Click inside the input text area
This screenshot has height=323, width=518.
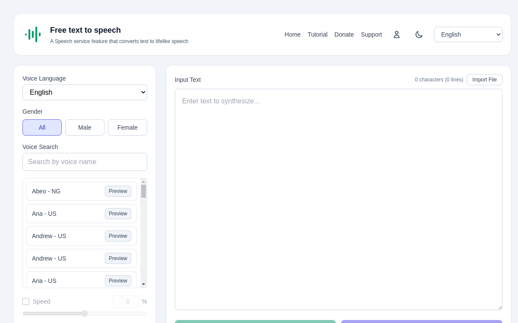point(338,199)
